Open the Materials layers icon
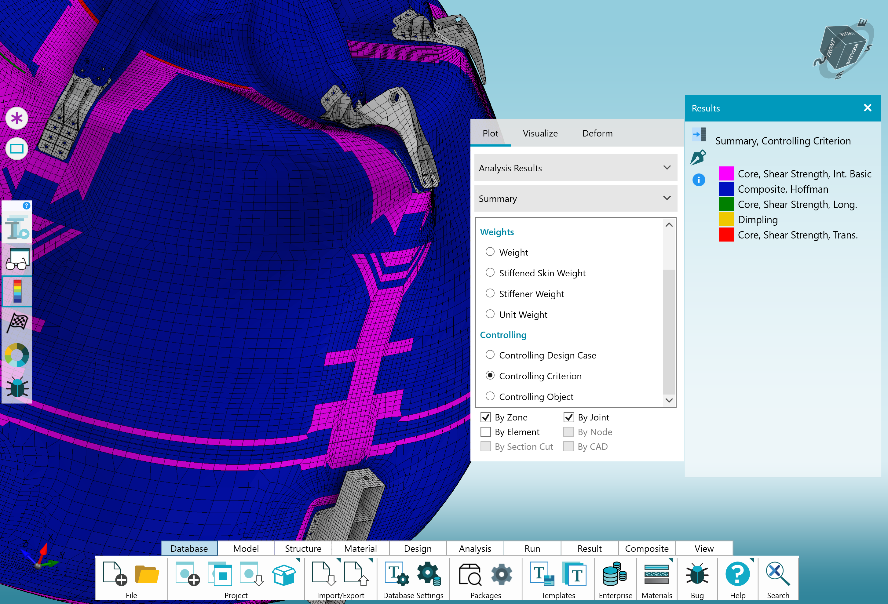 (656, 574)
